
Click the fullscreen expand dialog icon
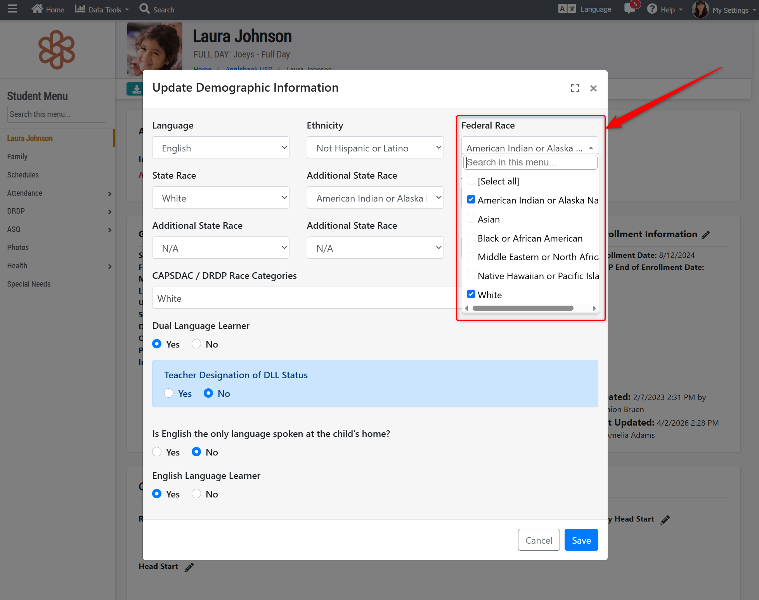point(575,89)
